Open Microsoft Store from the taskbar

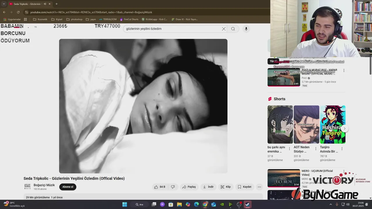(x=171, y=204)
